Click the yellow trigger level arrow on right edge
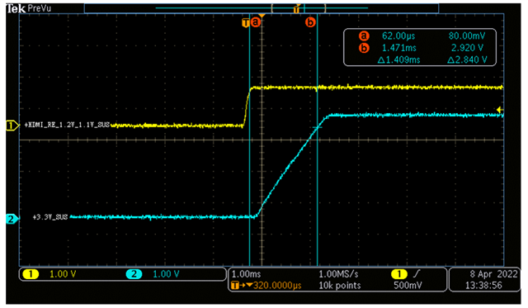The image size is (528, 308). point(500,110)
